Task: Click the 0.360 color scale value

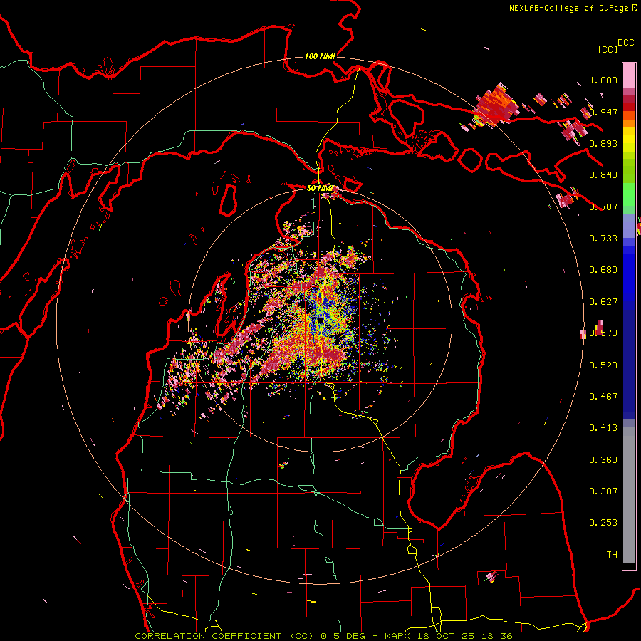Action: tap(603, 460)
